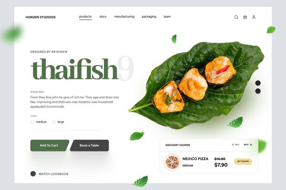Go to the products menu item

click(85, 17)
